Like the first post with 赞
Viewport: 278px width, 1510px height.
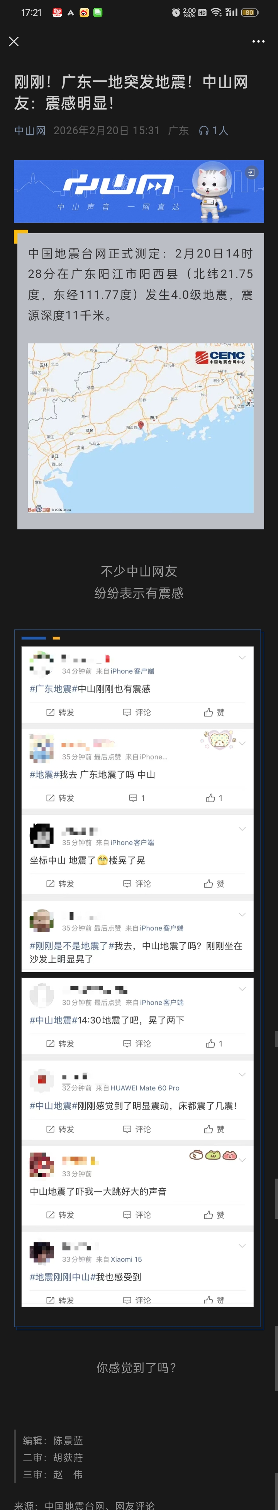point(214,712)
